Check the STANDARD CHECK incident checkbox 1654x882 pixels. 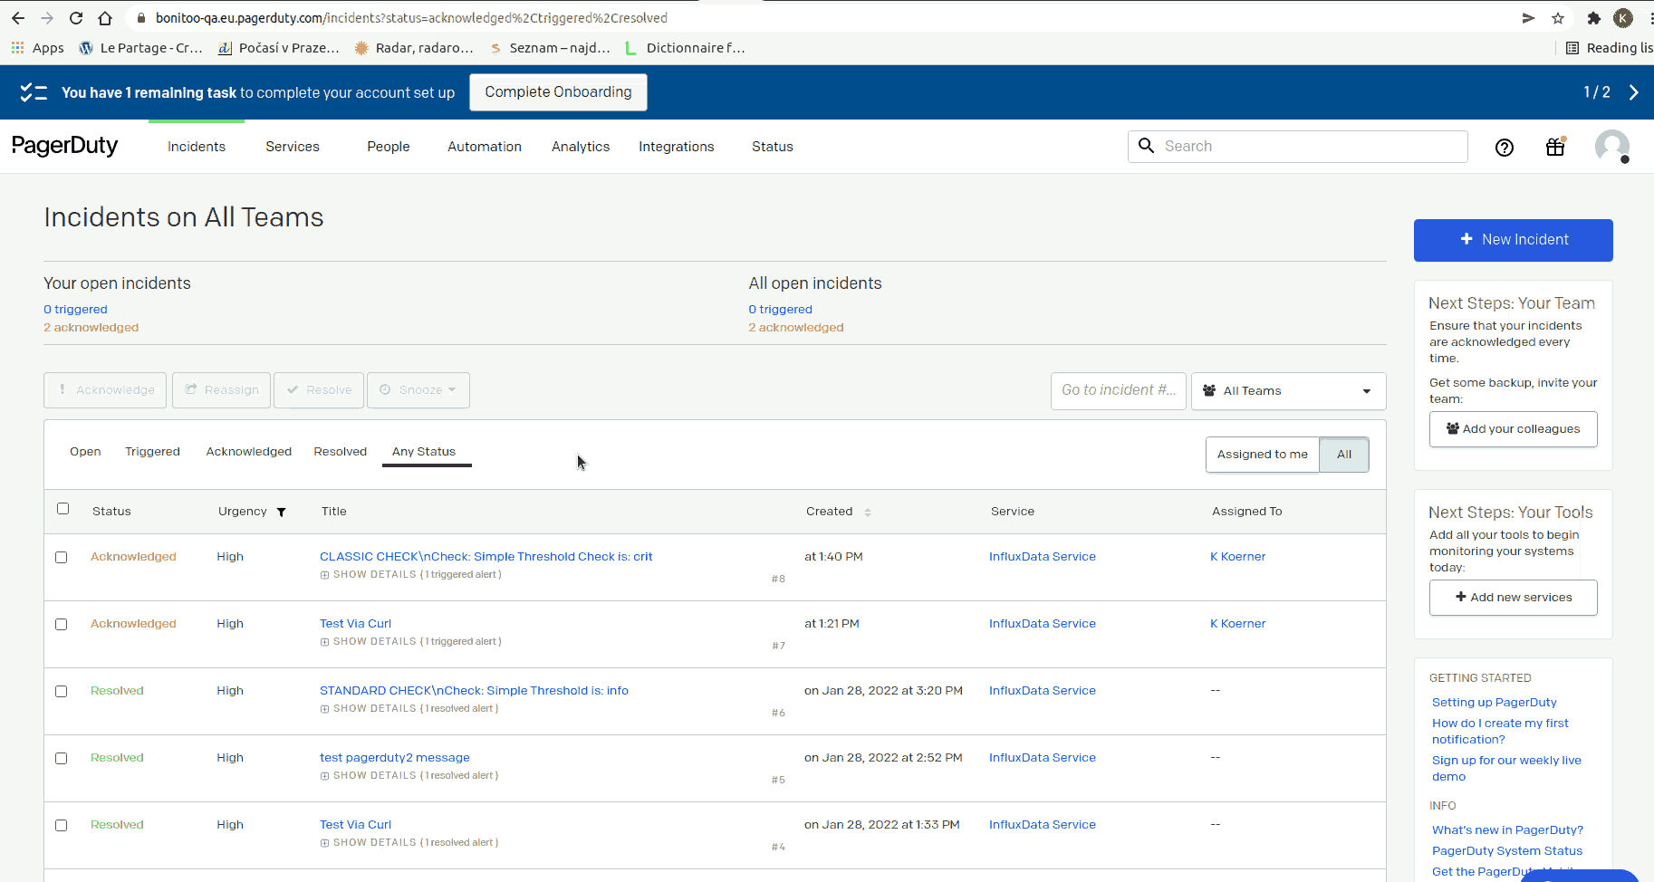click(x=62, y=692)
